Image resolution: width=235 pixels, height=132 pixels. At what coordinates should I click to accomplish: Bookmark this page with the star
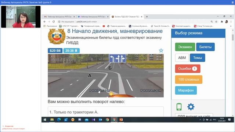(x=216, y=22)
